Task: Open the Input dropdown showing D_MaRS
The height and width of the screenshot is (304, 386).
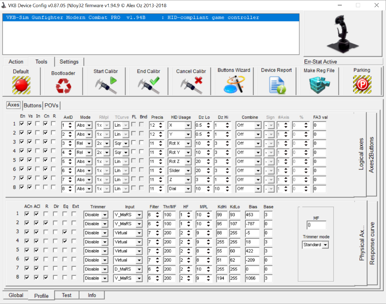Action: point(139,269)
